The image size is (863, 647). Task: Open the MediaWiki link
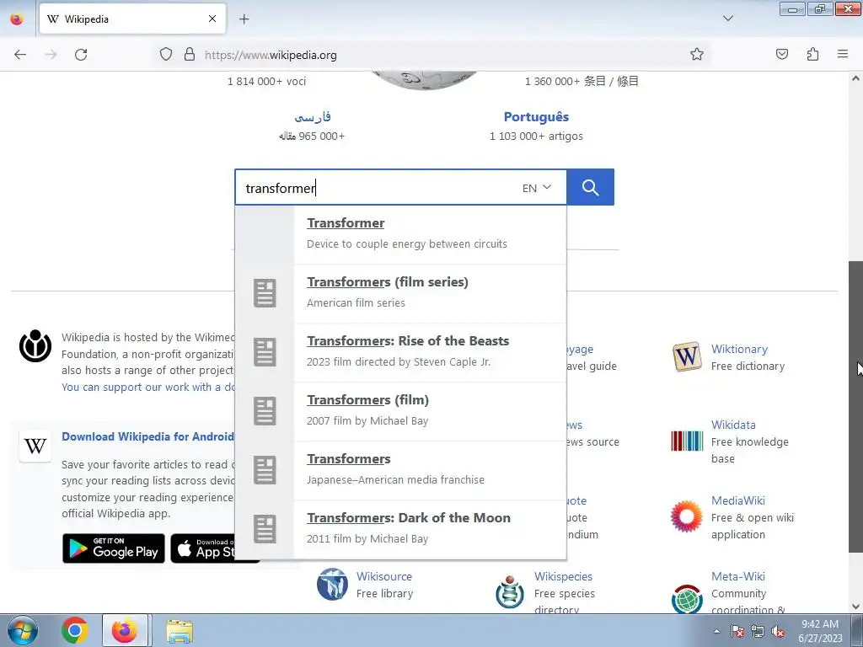(738, 500)
